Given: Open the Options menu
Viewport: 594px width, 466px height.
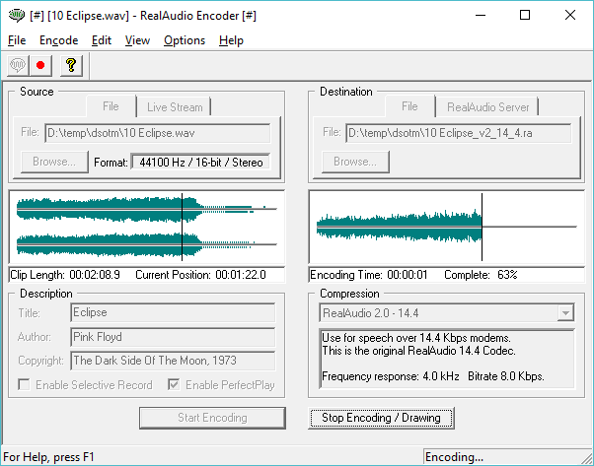Looking at the screenshot, I should tap(185, 40).
